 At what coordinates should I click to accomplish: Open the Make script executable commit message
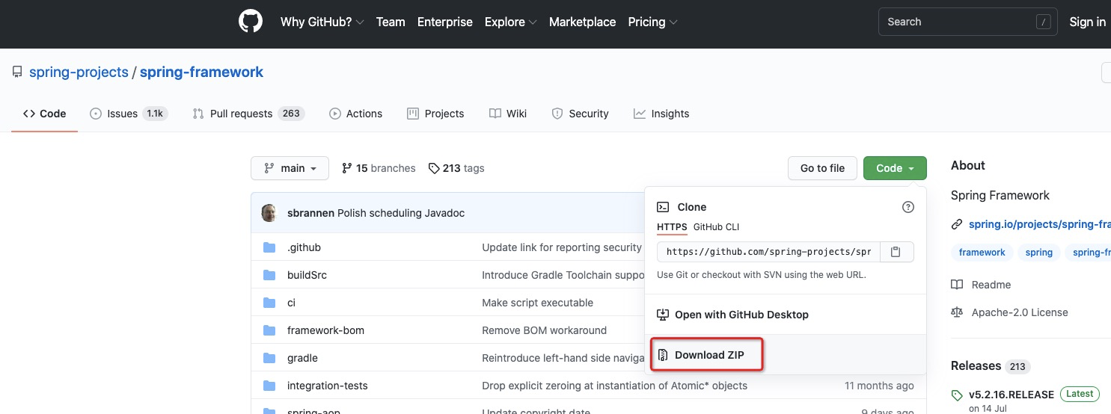tap(537, 303)
